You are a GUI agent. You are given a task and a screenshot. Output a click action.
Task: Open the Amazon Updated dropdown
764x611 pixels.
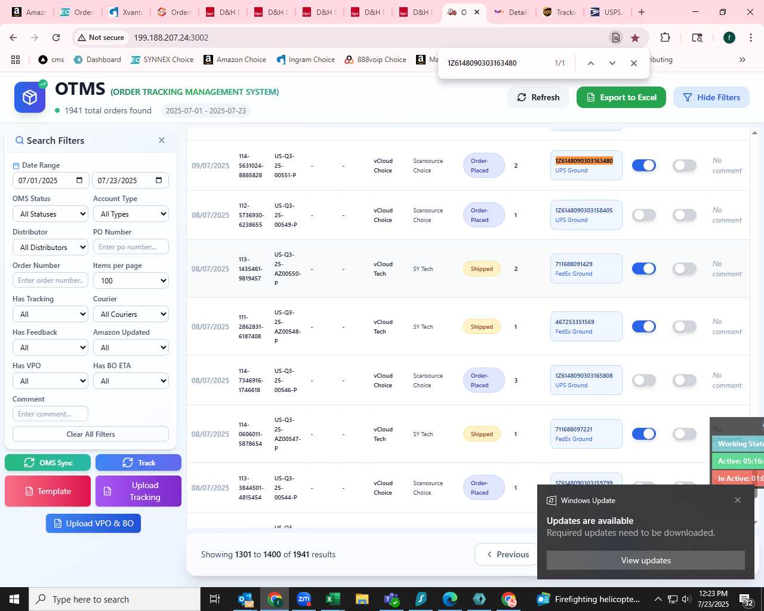[131, 347]
